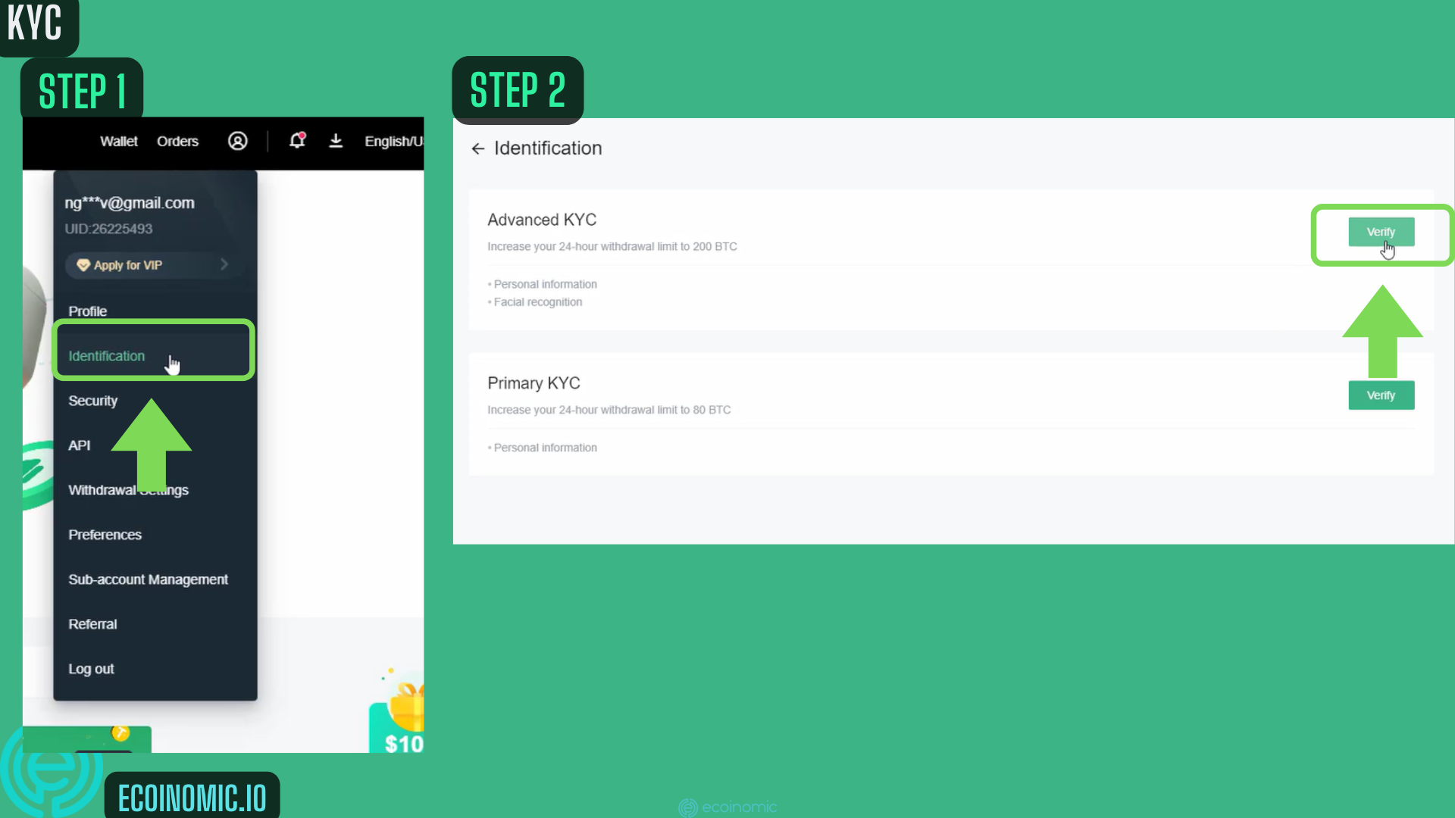This screenshot has height=818, width=1455.
Task: Select English/USD language dropdown
Action: coord(394,141)
